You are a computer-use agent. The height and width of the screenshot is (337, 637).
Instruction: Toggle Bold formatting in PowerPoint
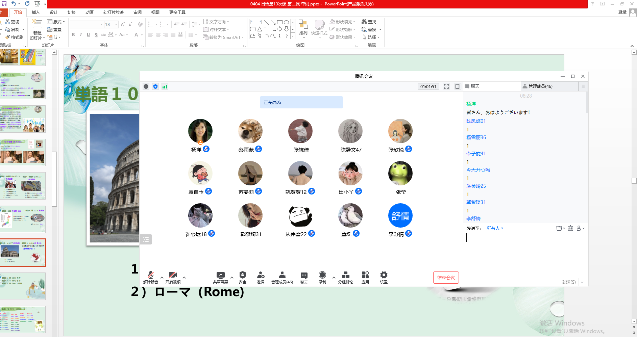pos(73,35)
